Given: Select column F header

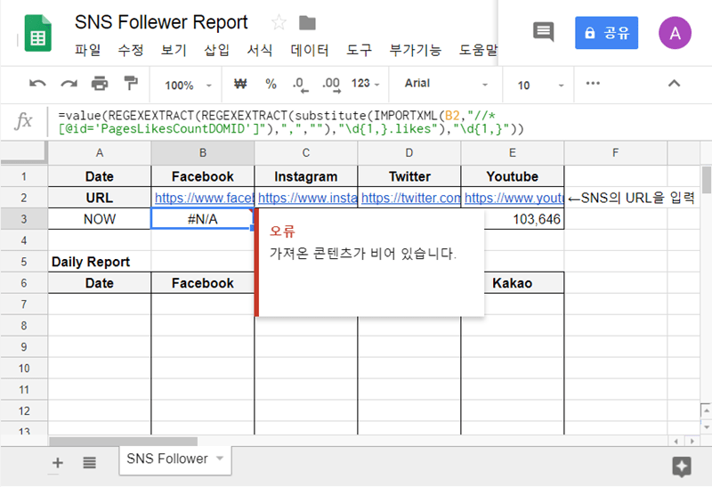Looking at the screenshot, I should pyautogui.click(x=615, y=153).
